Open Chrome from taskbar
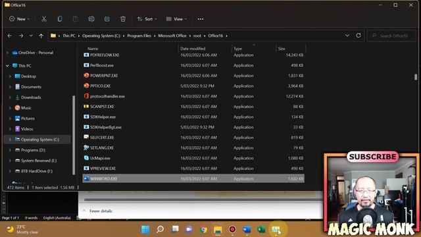 [x=203, y=230]
